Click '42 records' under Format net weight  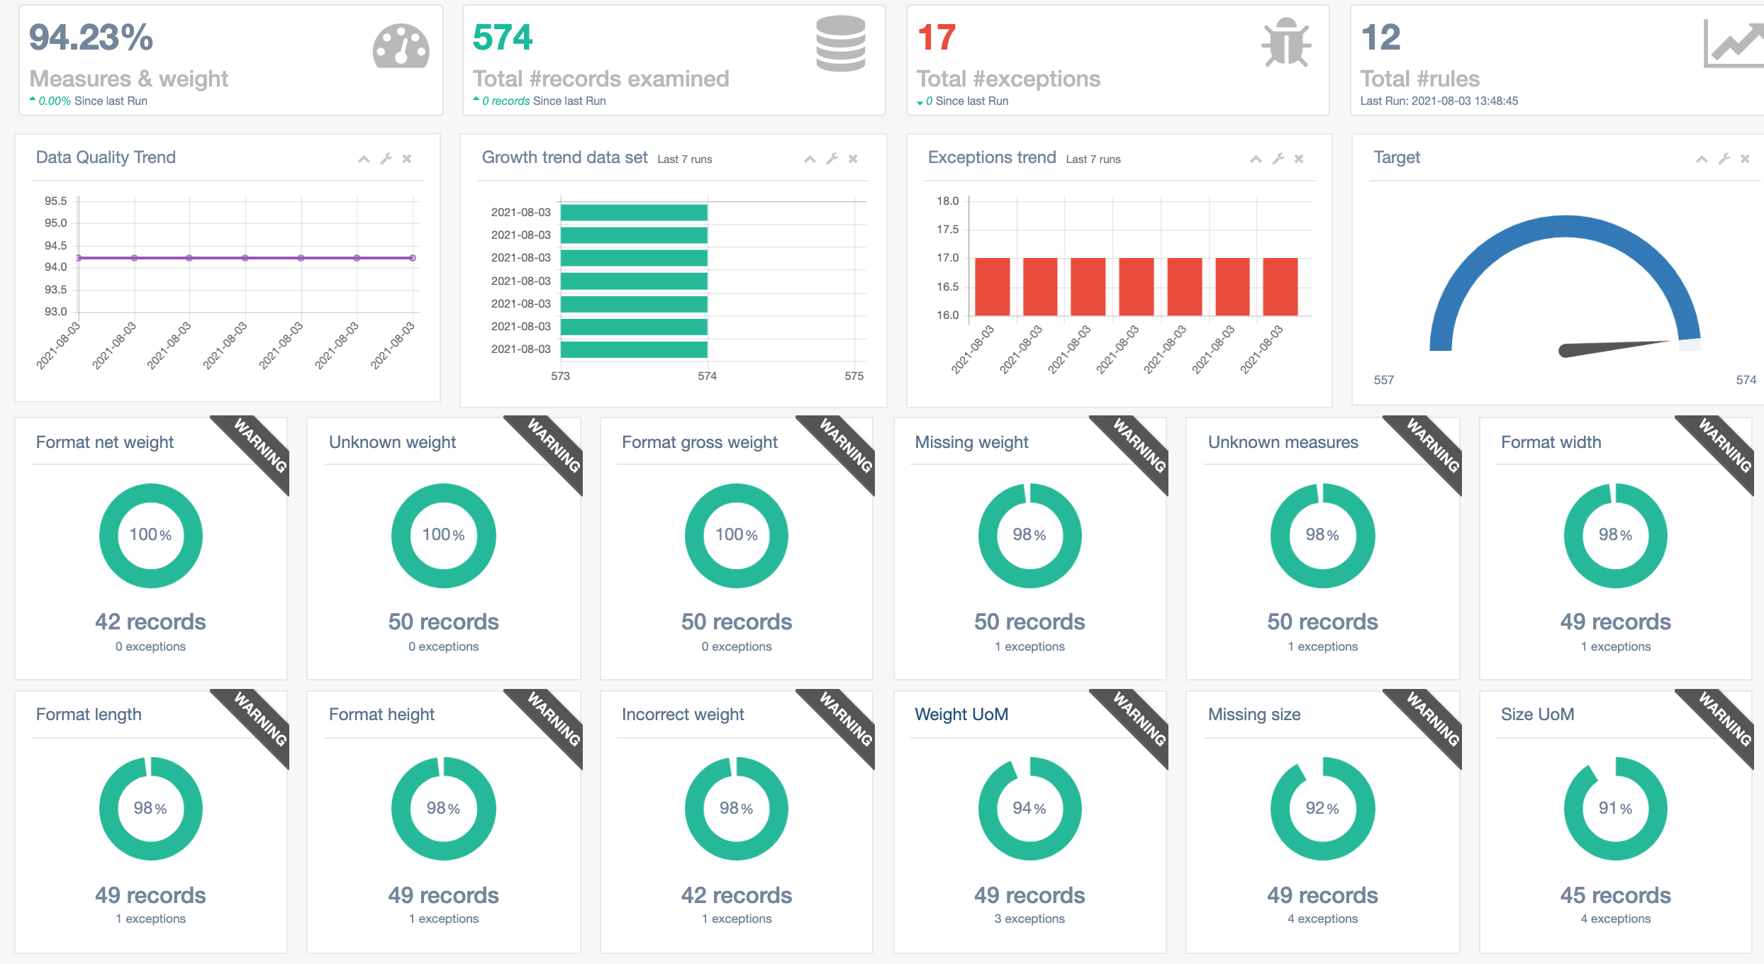click(150, 622)
